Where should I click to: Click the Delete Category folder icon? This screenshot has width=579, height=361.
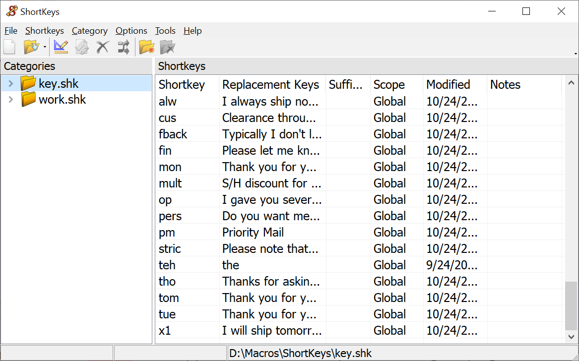click(168, 47)
